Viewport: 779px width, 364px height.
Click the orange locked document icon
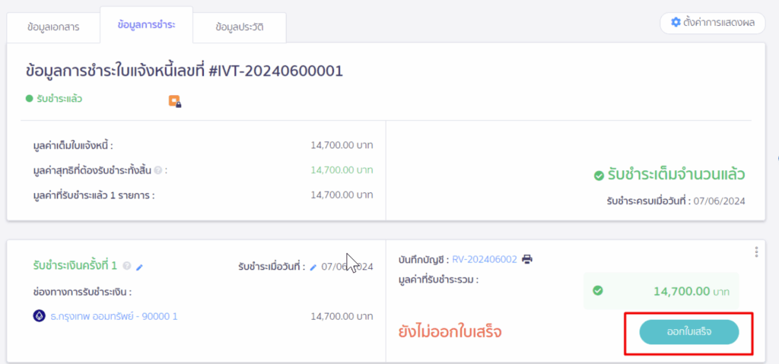[174, 101]
